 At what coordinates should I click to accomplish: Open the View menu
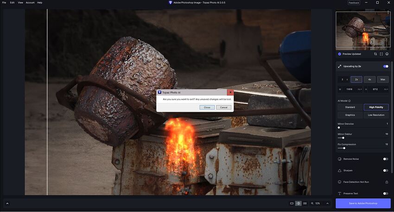pos(20,2)
